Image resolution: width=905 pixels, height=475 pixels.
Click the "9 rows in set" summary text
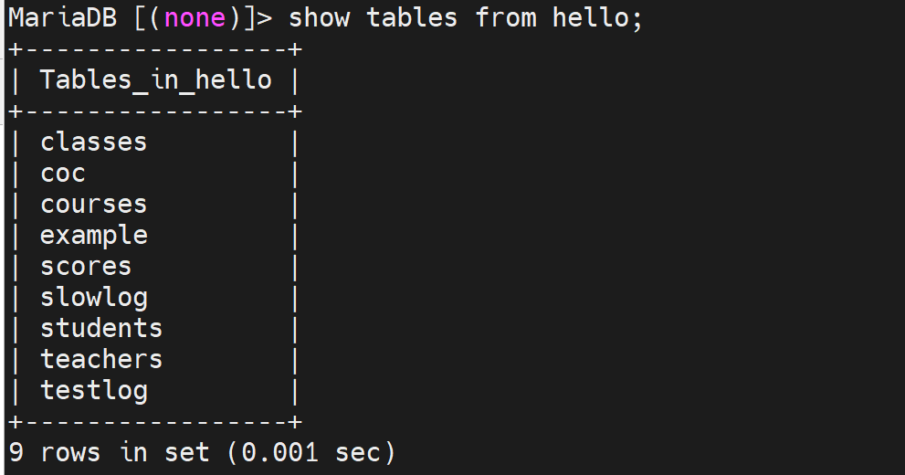pos(109,452)
